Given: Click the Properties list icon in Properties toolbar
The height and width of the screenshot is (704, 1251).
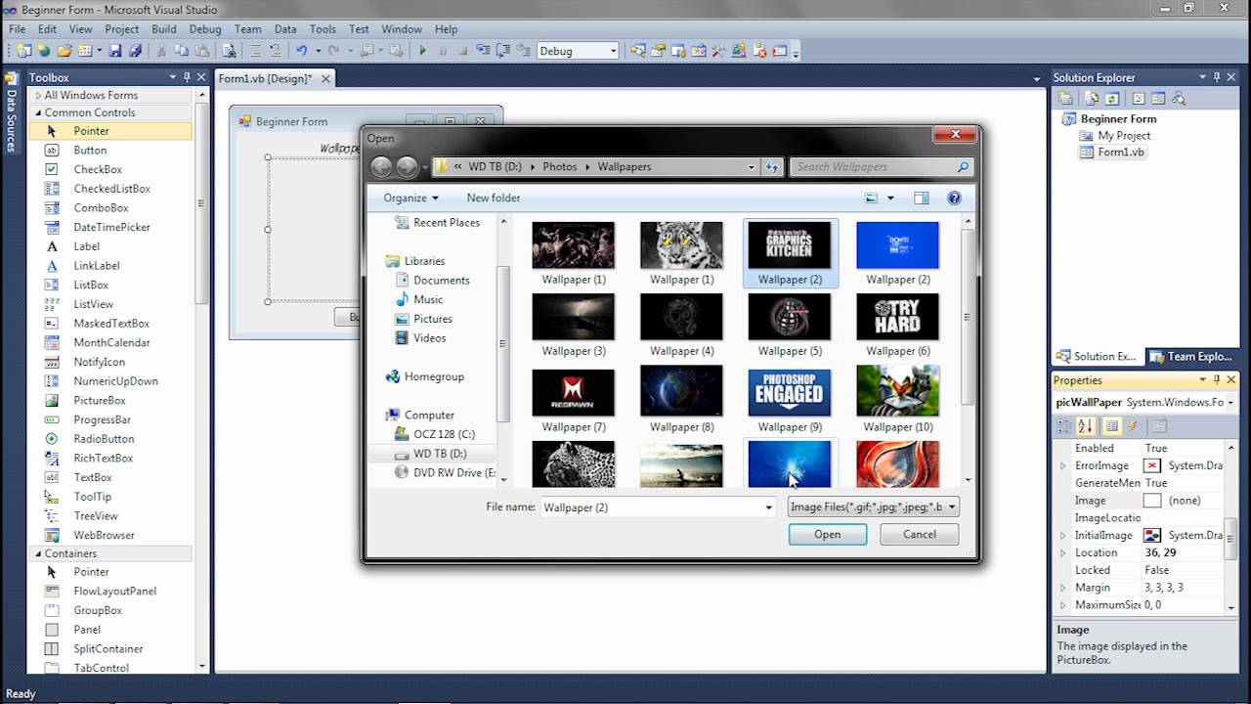Looking at the screenshot, I should [x=1111, y=426].
